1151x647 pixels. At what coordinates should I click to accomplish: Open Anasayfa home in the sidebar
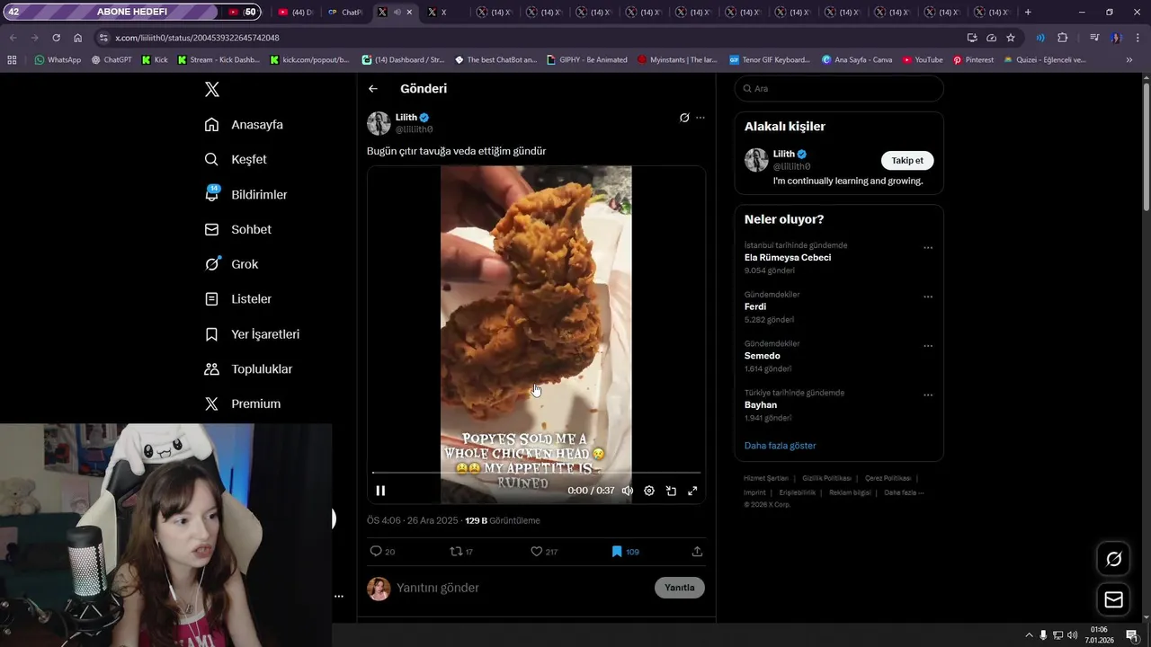[244, 125]
